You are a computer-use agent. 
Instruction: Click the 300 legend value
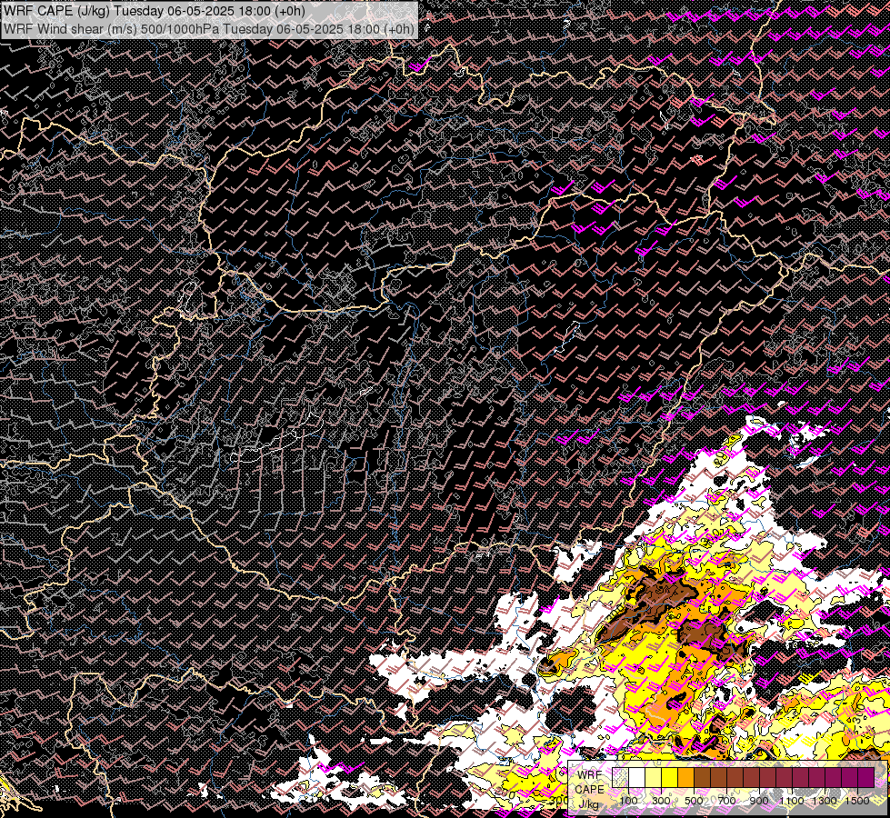pos(661,801)
